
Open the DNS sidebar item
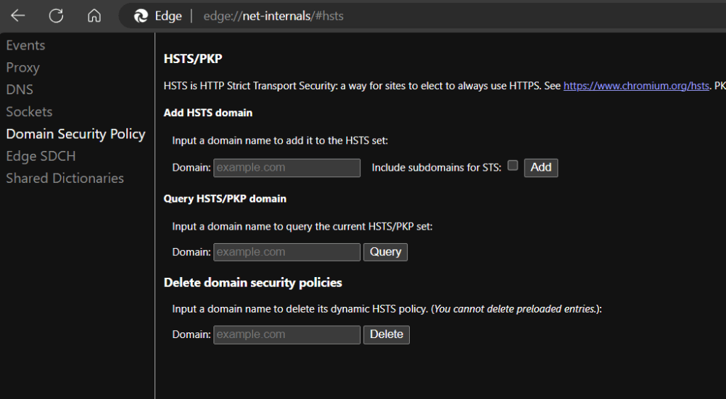click(19, 89)
